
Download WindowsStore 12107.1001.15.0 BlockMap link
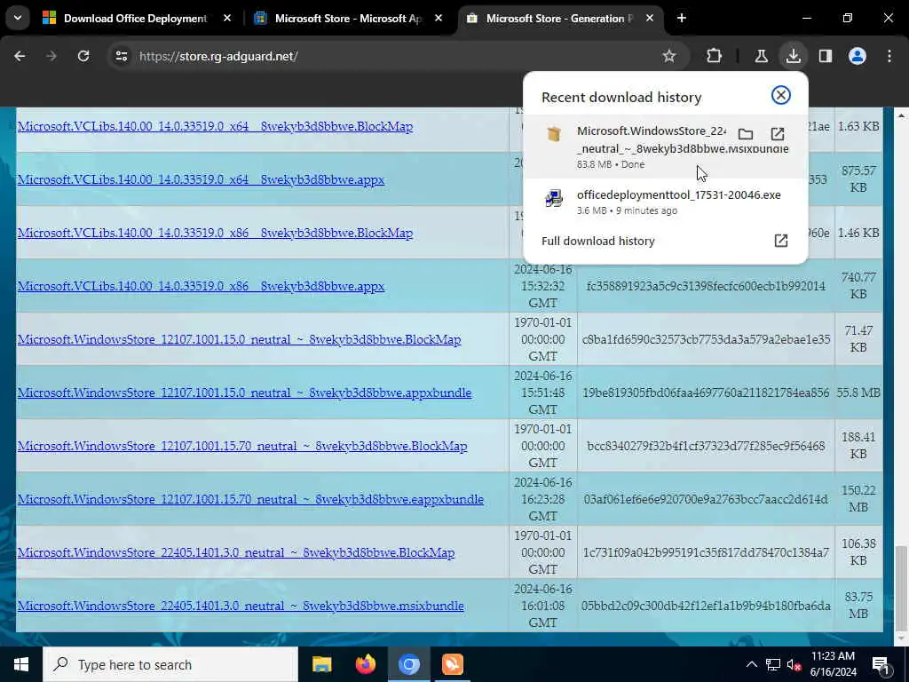[x=239, y=340]
